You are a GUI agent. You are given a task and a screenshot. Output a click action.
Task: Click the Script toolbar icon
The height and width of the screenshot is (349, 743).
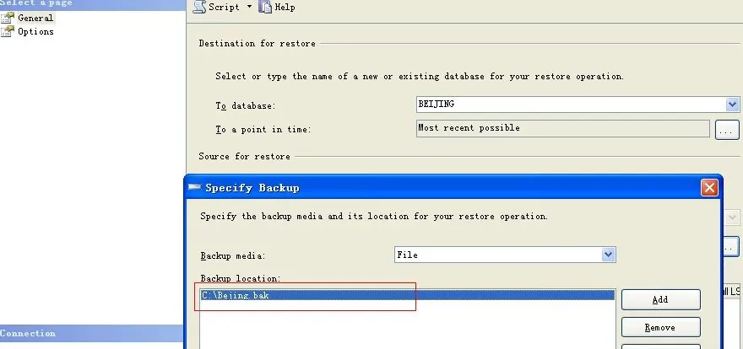coord(199,7)
